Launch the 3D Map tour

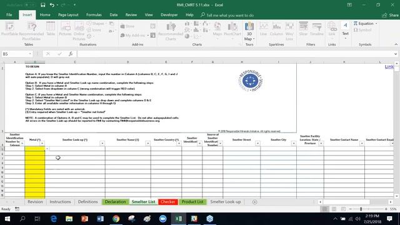pyautogui.click(x=249, y=31)
